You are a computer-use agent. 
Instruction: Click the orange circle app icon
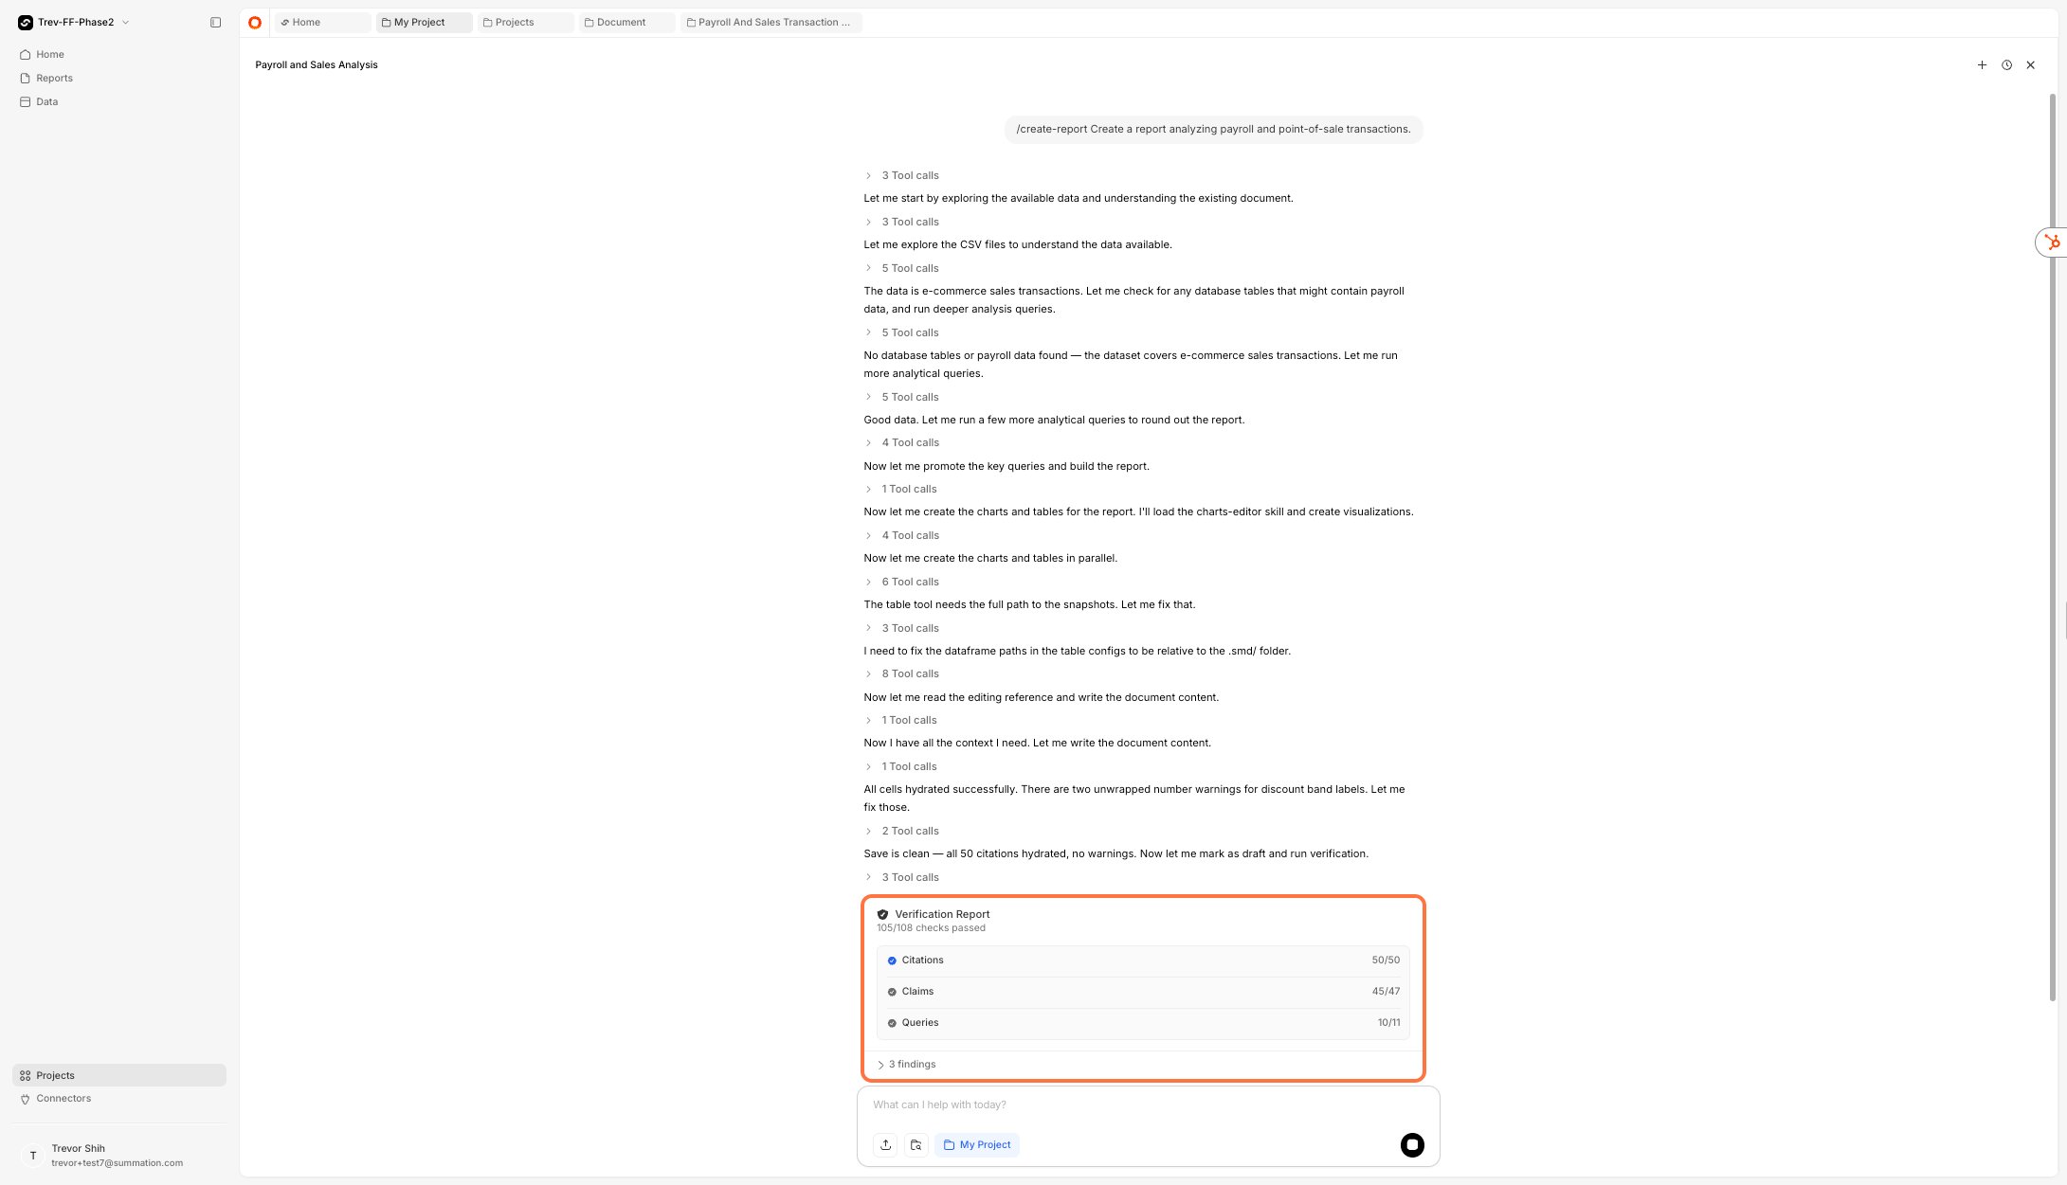[255, 23]
